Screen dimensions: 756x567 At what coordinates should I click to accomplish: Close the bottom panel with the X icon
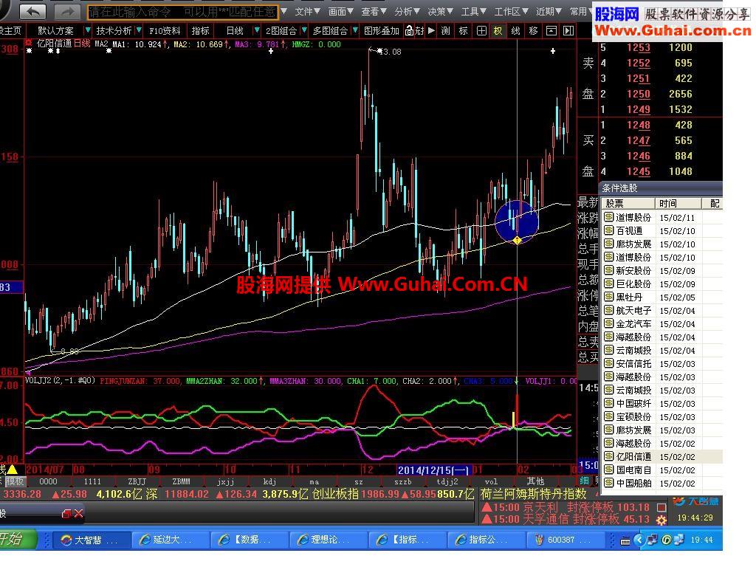(78, 514)
